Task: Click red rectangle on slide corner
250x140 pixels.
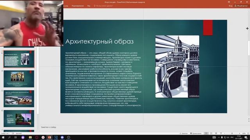Action: [x=208, y=28]
